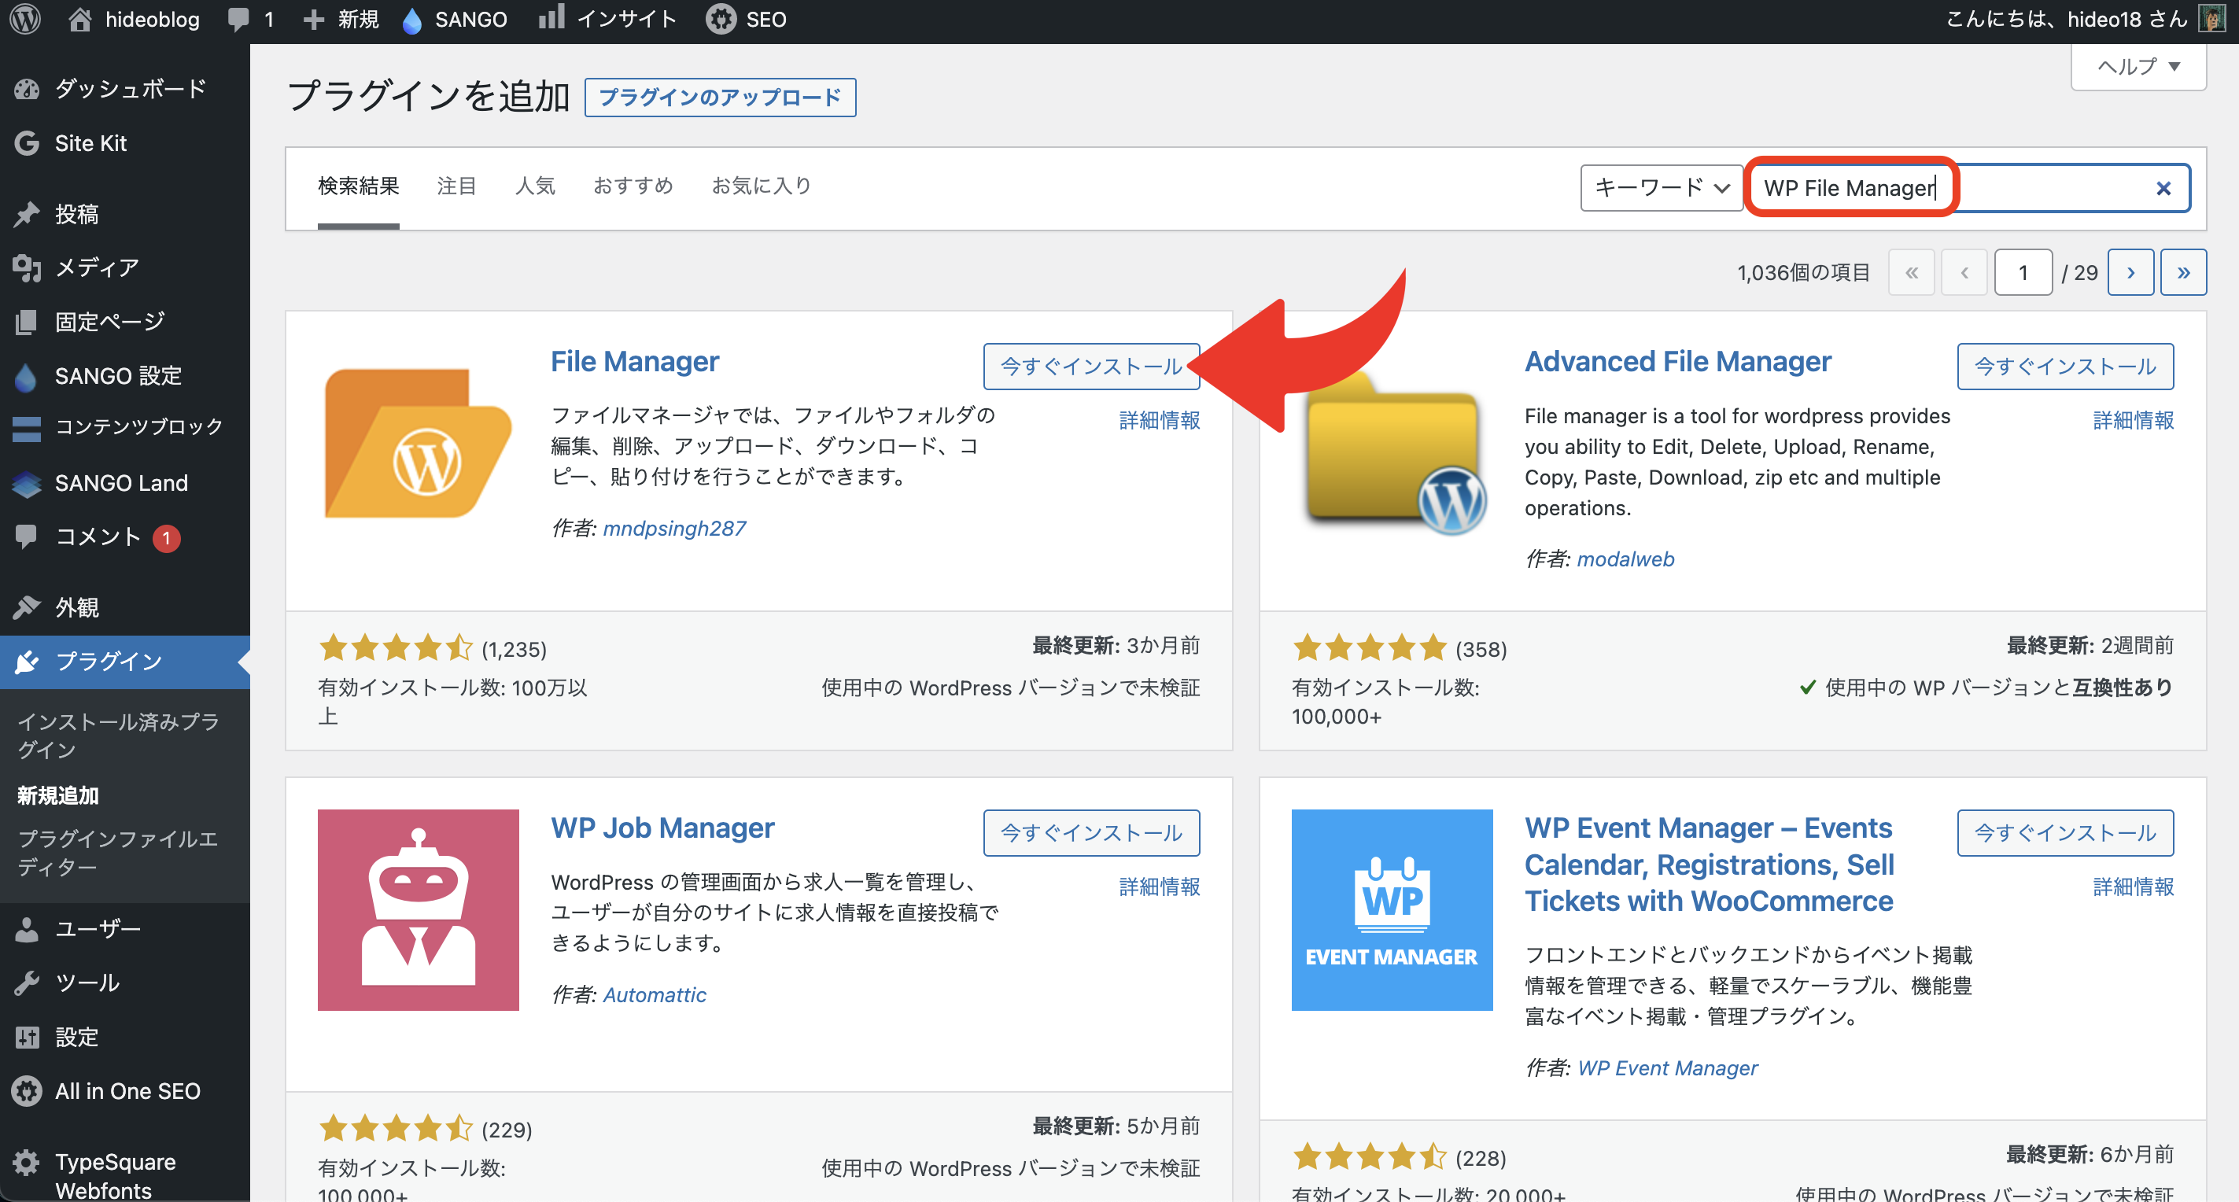Open メディア in sidebar
The width and height of the screenshot is (2239, 1202).
coord(125,267)
